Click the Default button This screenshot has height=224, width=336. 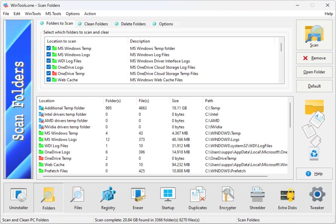point(314,86)
